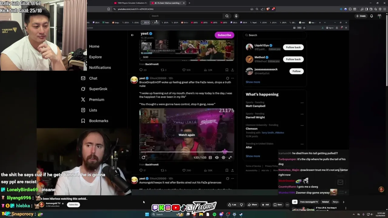The image size is (388, 218).
Task: Click the X video progress bar
Action: (x=187, y=152)
